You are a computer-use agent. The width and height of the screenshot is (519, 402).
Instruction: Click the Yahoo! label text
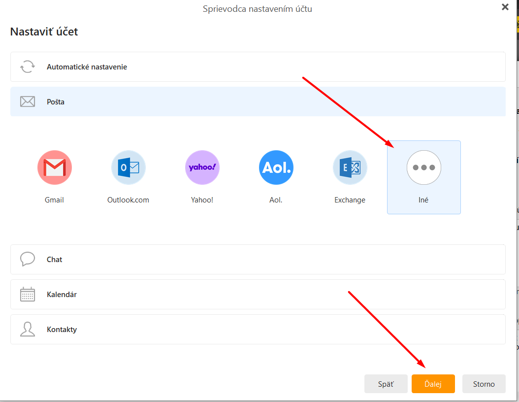[202, 200]
